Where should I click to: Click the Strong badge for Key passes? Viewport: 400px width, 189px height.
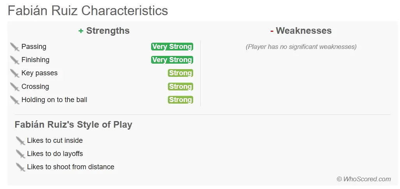(x=180, y=73)
